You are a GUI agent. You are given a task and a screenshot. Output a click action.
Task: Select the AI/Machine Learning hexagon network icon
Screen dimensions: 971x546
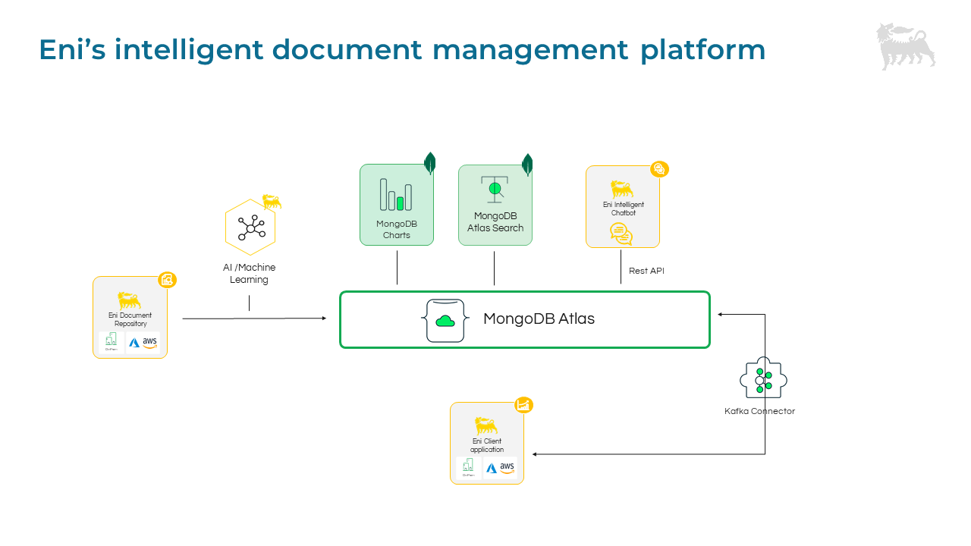(x=250, y=227)
